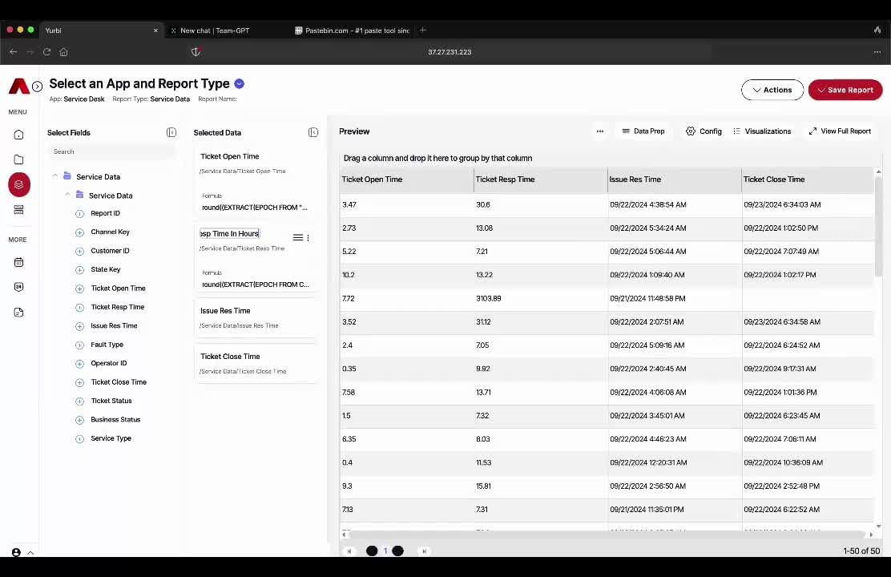Collapse the top-level Service Data folder

click(x=55, y=176)
